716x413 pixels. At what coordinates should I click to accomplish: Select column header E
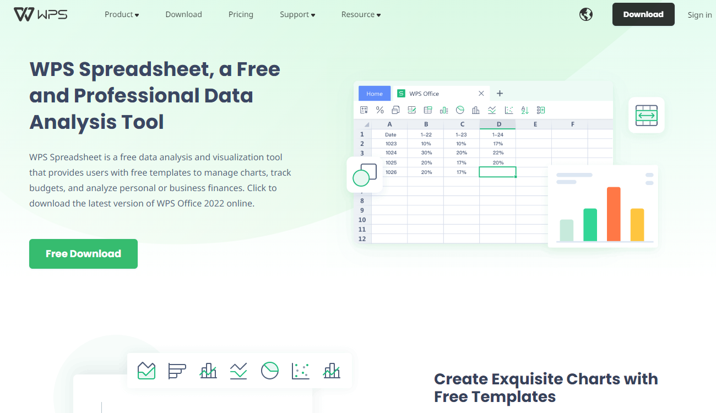(534, 124)
